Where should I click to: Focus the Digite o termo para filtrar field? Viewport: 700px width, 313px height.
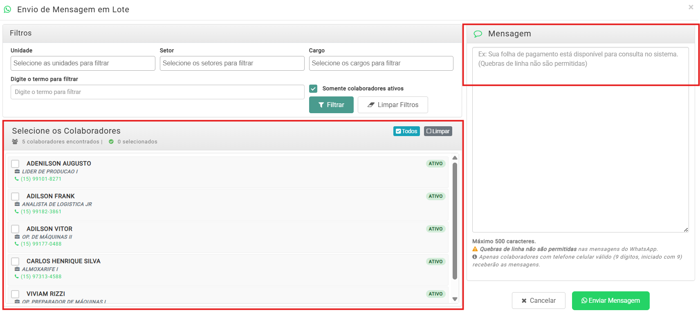tap(157, 92)
